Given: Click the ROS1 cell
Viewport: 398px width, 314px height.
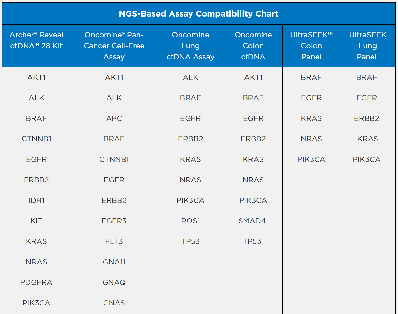Looking at the screenshot, I should tap(191, 221).
